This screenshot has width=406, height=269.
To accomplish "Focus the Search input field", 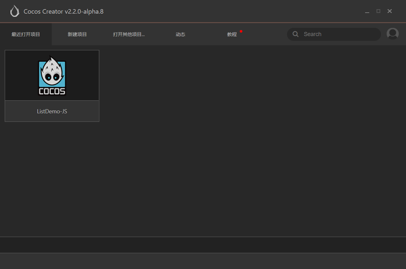I will pyautogui.click(x=334, y=34).
